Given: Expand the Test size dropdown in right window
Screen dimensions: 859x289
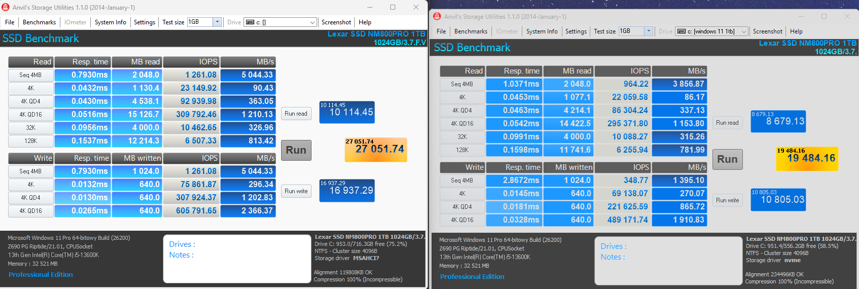Looking at the screenshot, I should click(x=648, y=31).
